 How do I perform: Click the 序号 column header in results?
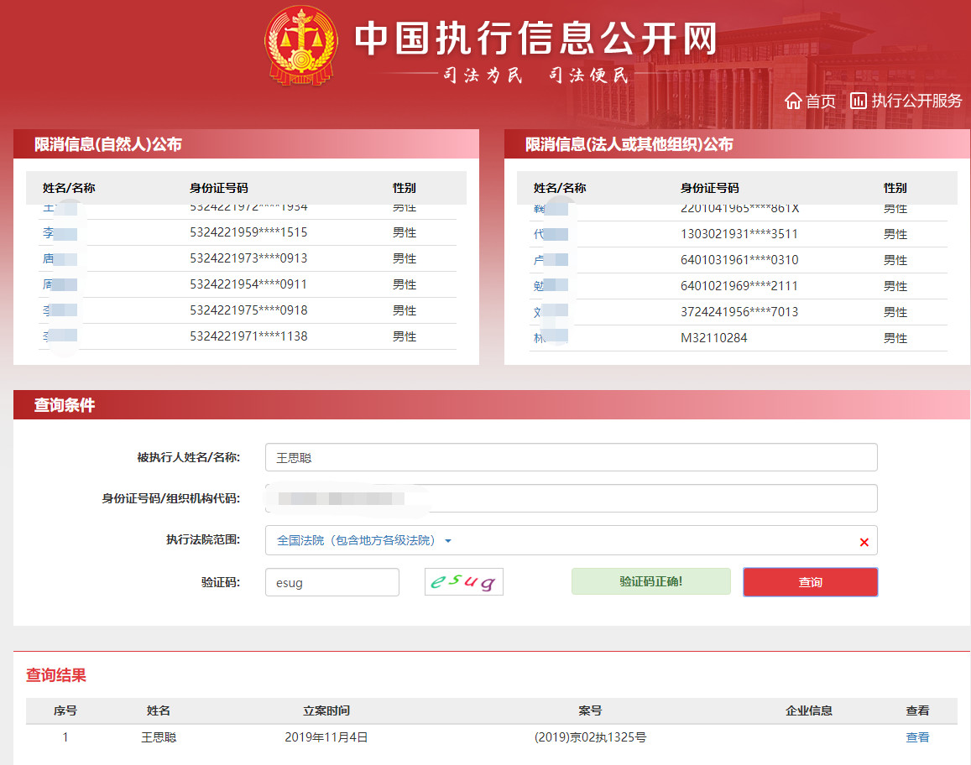tap(65, 711)
